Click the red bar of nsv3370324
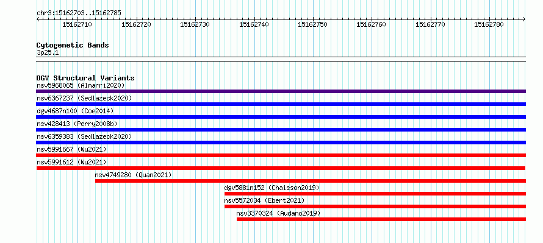Screen dimensions: 543x243 pos(381,219)
